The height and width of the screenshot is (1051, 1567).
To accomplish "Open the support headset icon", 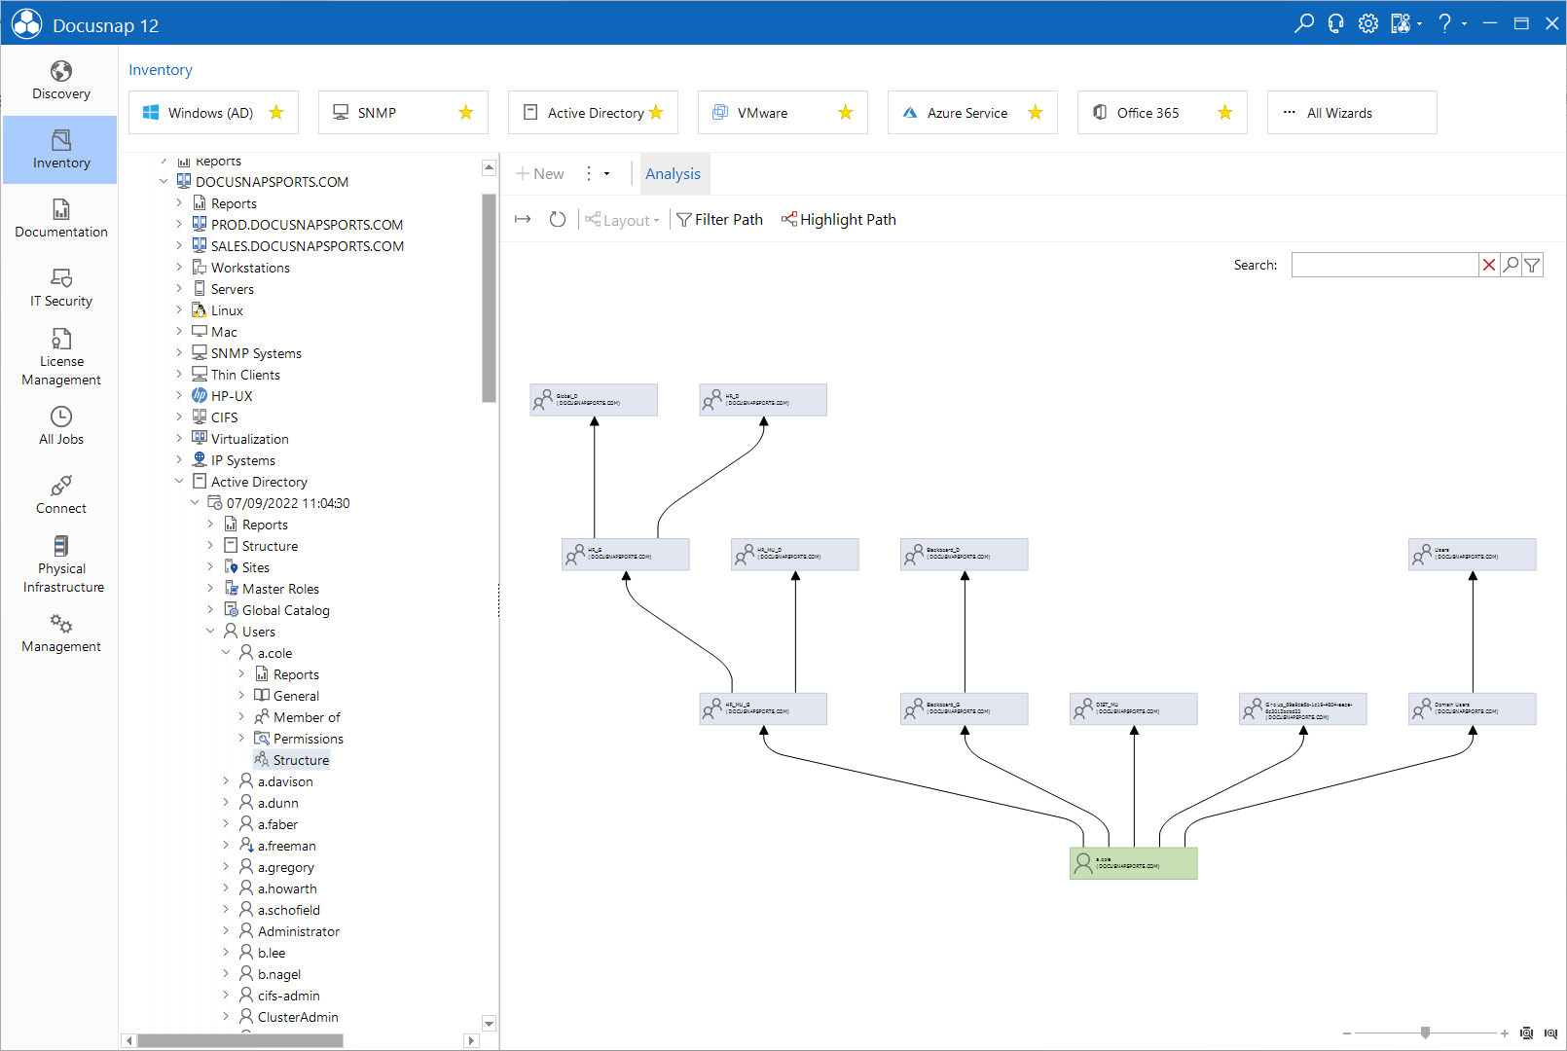I will [x=1336, y=23].
